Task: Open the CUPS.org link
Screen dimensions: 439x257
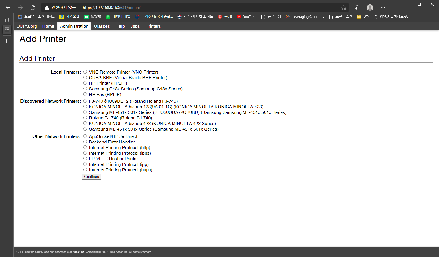Action: pyautogui.click(x=27, y=26)
